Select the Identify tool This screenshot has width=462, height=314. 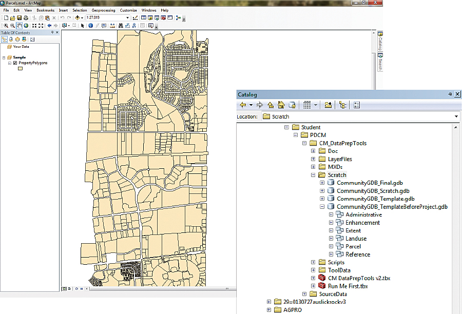point(90,25)
